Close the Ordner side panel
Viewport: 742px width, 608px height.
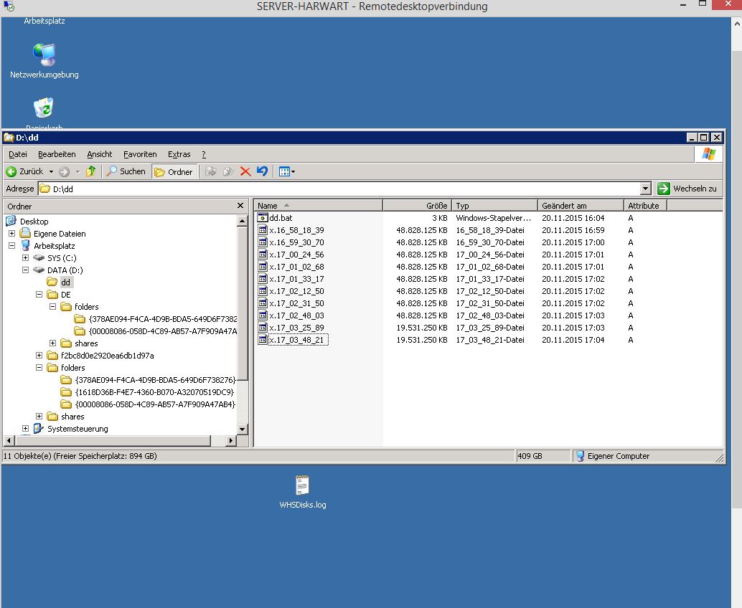tap(240, 206)
